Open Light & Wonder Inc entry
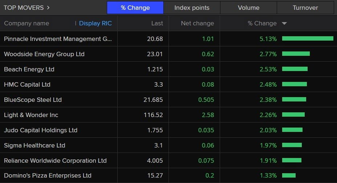 (31, 115)
